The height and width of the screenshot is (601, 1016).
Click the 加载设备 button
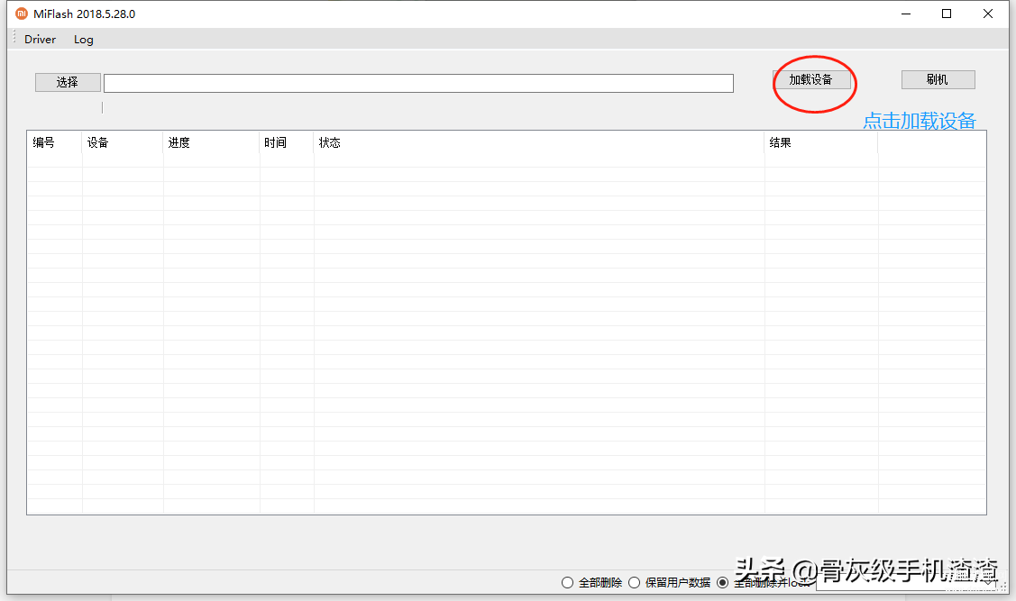click(x=811, y=79)
